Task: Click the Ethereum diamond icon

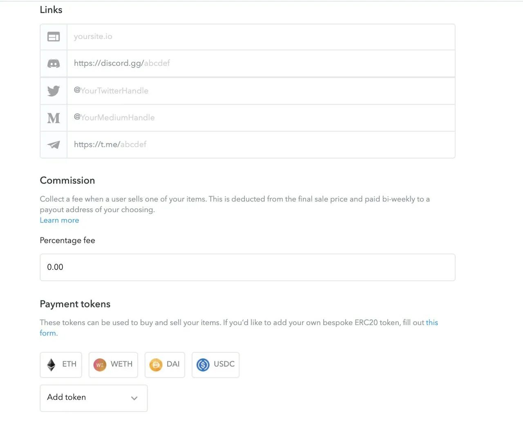Action: [51, 365]
